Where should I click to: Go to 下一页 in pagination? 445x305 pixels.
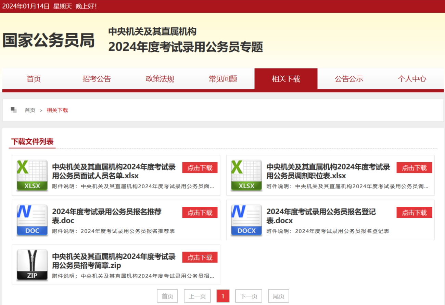click(x=249, y=296)
